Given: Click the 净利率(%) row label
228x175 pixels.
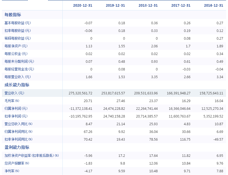Looking at the screenshot, I should (12, 171).
